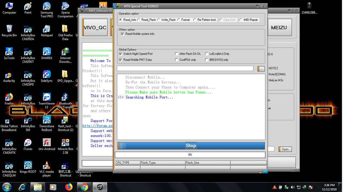Open Chrome from the taskbar
The width and height of the screenshot is (343, 192).
[x=84, y=187]
